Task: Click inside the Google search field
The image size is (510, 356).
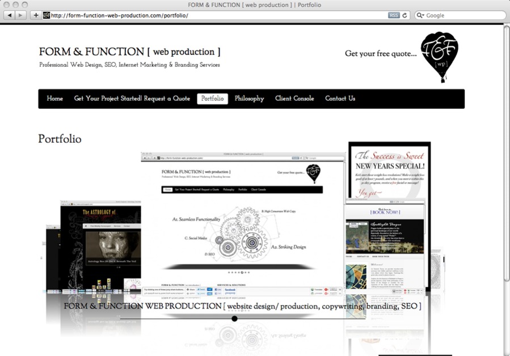Action: click(460, 15)
